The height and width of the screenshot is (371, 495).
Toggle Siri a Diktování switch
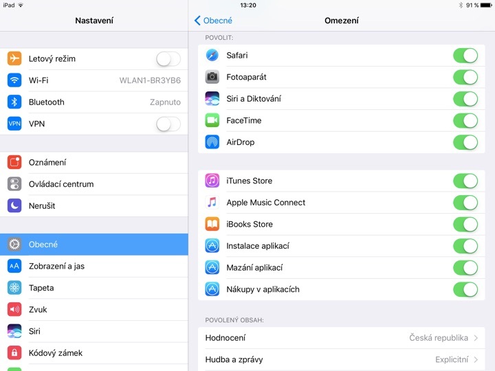[465, 99]
